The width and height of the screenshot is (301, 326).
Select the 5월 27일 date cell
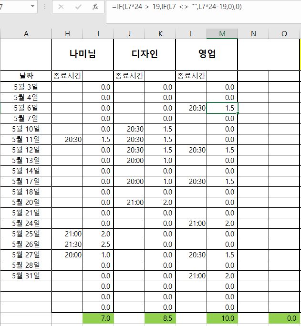coord(26,255)
